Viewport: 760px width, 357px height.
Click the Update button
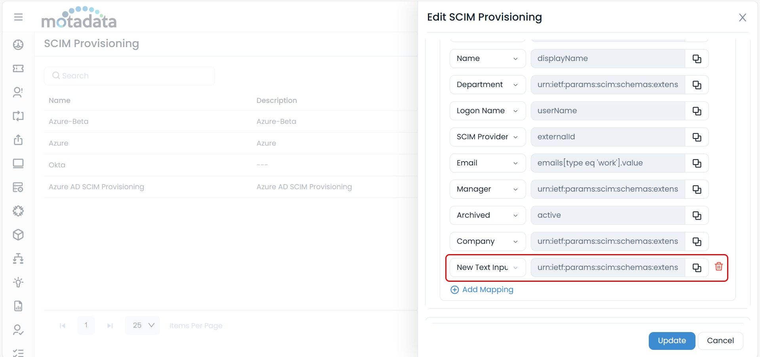(x=671, y=341)
